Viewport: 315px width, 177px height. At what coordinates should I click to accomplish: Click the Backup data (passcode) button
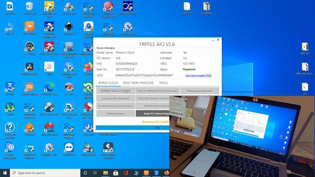pyautogui.click(x=200, y=90)
